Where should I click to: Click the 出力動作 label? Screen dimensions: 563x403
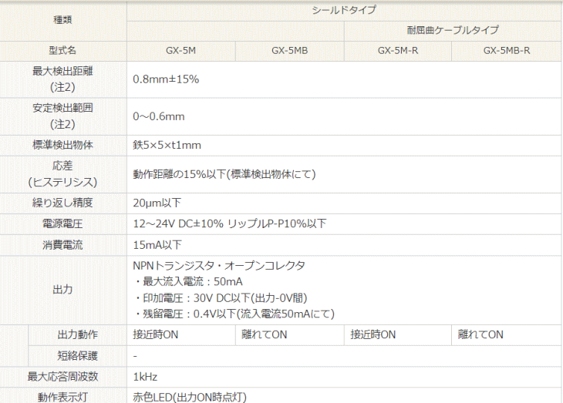click(x=78, y=335)
